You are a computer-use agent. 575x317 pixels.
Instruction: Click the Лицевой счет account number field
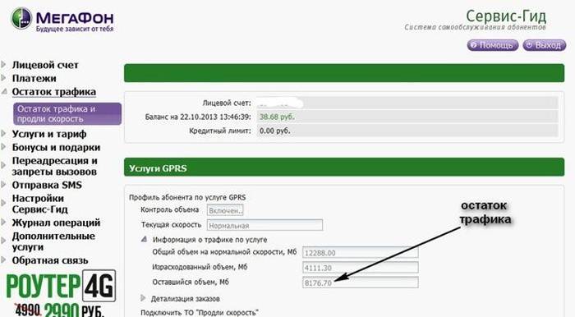(x=407, y=103)
